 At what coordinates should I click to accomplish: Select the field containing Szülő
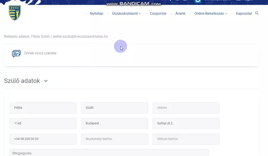[114, 108]
